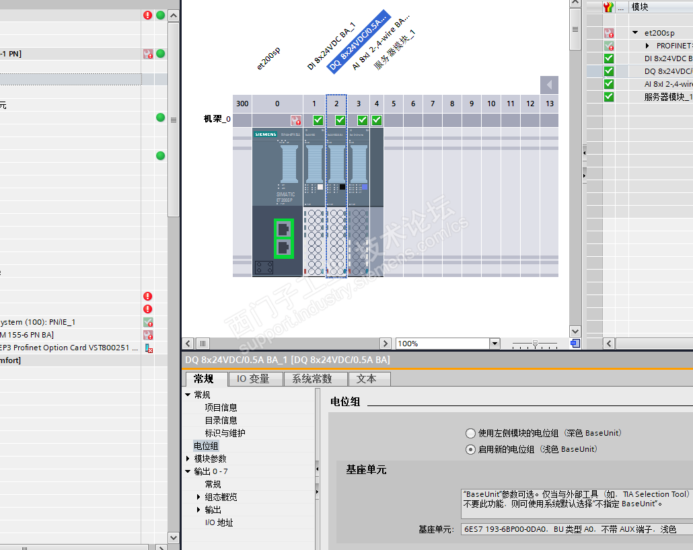This screenshot has width=693, height=550.
Task: Select 标识与维护 in the properties tree
Action: 225,433
